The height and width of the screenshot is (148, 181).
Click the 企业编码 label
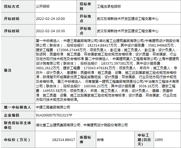(x=12, y=115)
